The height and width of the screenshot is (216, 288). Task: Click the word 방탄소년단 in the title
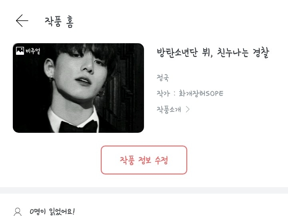(x=177, y=52)
